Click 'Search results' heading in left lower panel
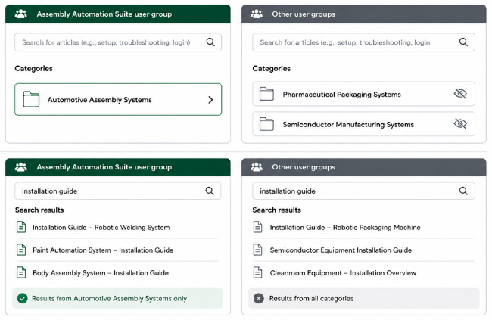Screen dimensions: 492x320 coord(39,210)
